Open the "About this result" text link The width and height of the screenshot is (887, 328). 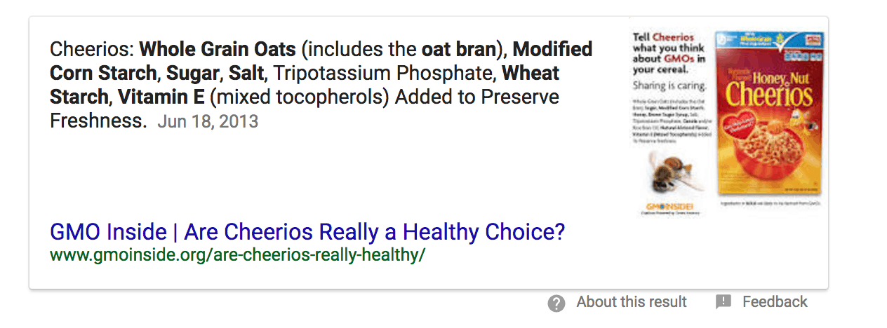[632, 302]
